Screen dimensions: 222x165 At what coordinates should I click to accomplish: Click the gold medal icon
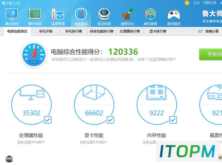[x=187, y=3]
